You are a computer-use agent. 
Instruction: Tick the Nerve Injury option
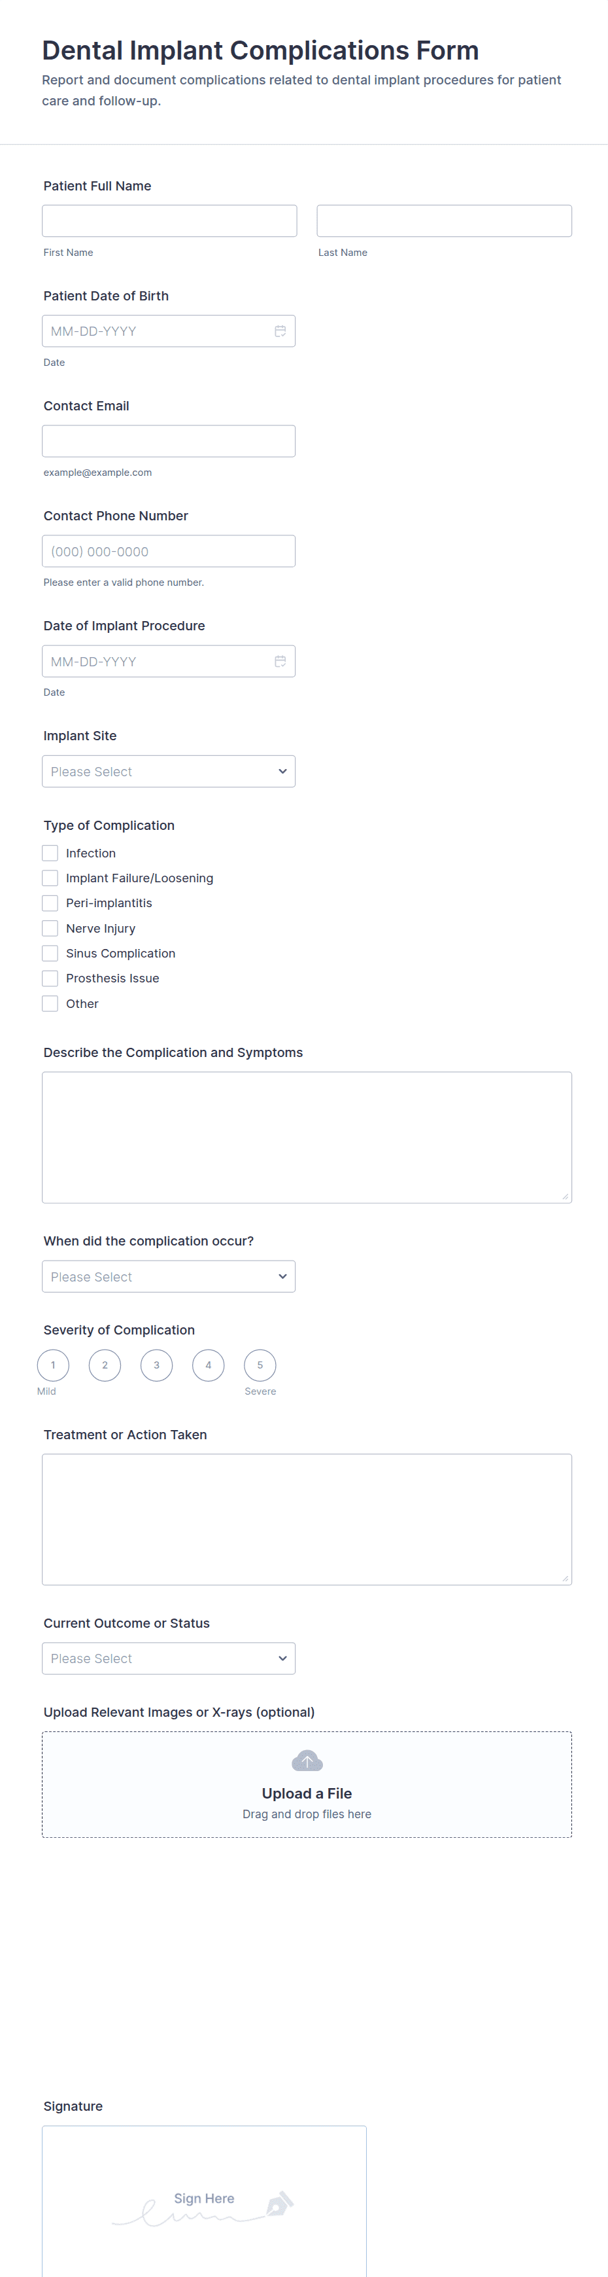pos(50,928)
